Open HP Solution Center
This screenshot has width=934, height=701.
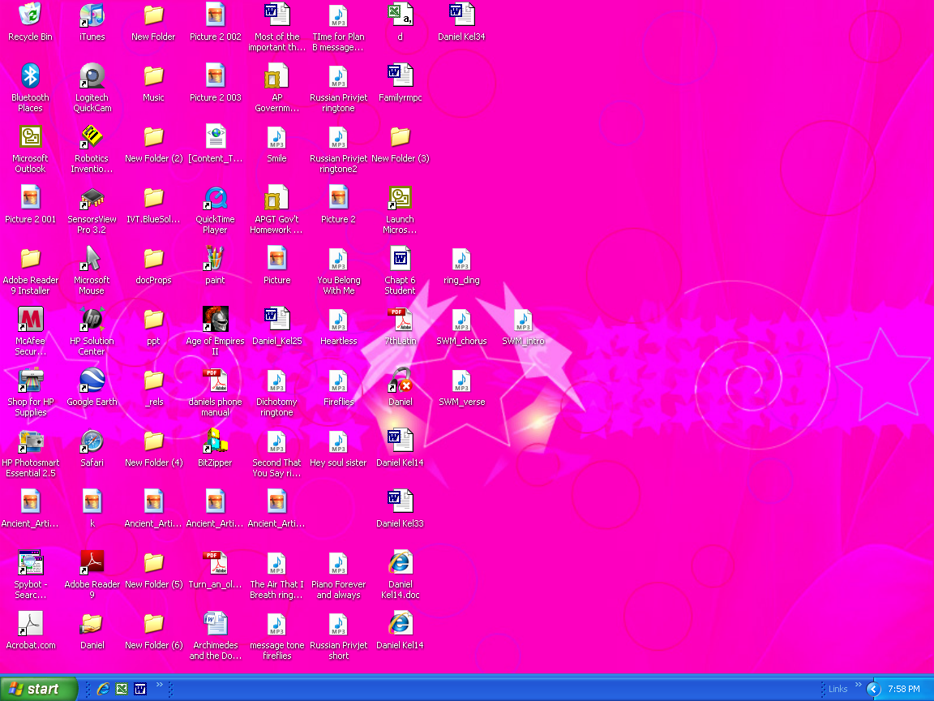[x=92, y=319]
